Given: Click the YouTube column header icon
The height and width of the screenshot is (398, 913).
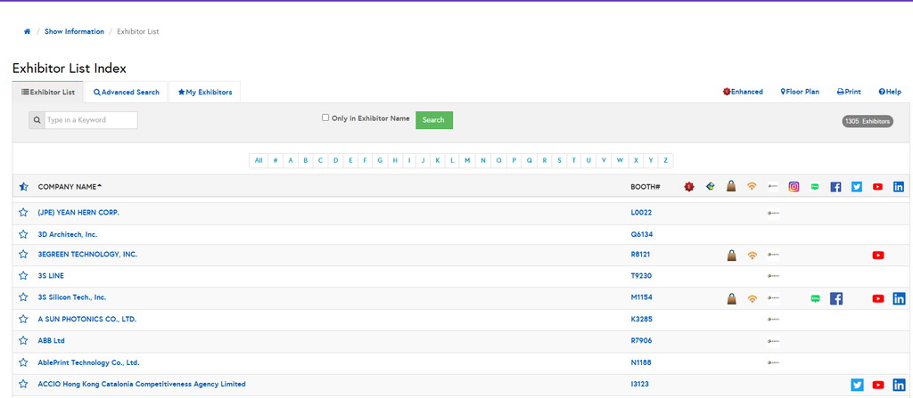Looking at the screenshot, I should tap(878, 187).
